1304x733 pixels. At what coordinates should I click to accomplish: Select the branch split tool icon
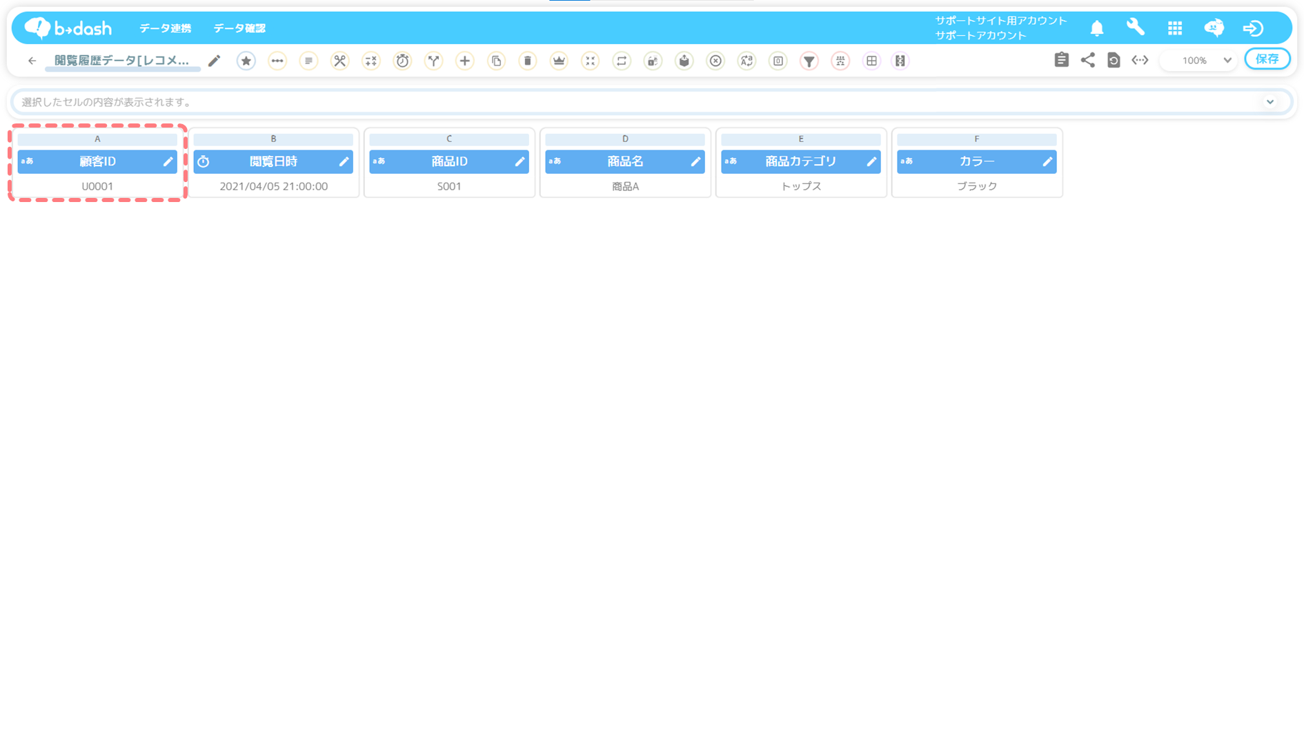[x=433, y=61]
